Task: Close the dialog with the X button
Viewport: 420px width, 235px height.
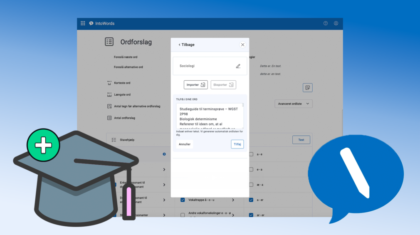Action: (243, 45)
